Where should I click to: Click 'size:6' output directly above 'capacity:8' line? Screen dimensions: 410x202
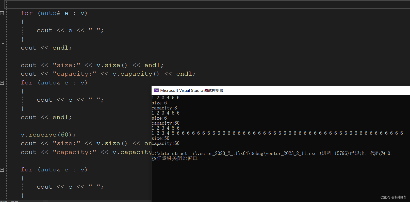click(159, 103)
